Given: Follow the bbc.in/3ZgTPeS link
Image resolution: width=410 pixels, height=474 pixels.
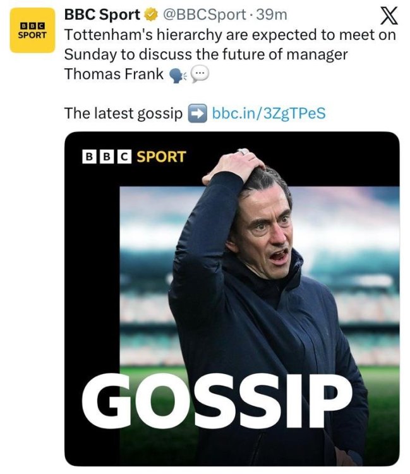Looking at the screenshot, I should [268, 114].
